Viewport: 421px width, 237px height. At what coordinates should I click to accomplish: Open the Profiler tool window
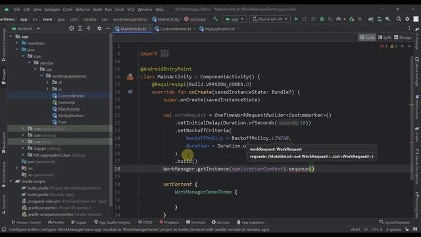click(x=56, y=223)
